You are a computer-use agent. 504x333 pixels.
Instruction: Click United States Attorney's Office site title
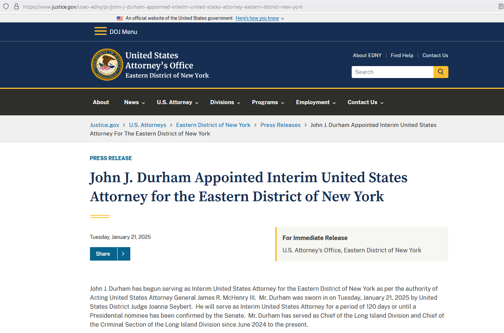(x=167, y=65)
